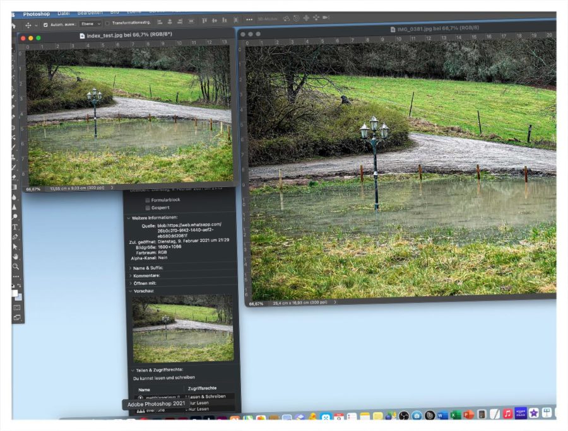
Task: Collapse the Vorschau section
Action: (131, 290)
